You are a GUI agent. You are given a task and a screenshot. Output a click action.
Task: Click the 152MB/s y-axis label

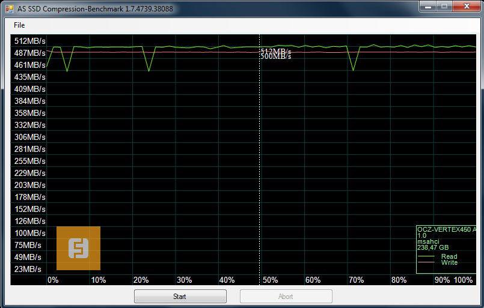(30, 209)
